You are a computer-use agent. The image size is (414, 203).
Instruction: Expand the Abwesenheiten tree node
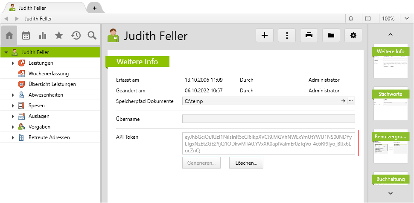pos(13,95)
